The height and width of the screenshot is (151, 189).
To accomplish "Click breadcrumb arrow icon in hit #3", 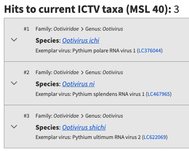I will tap(82, 116).
